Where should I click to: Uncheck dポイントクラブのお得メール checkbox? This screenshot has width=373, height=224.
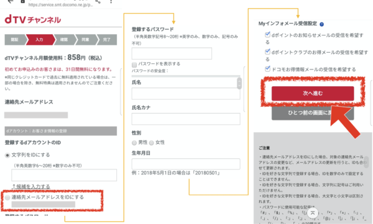click(x=267, y=52)
